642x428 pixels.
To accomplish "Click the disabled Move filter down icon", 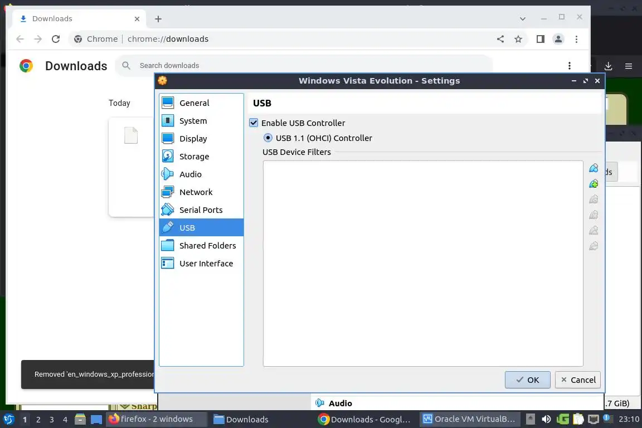I will (594, 246).
